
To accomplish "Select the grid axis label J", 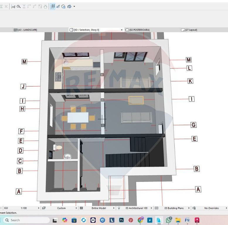I will (23, 86).
